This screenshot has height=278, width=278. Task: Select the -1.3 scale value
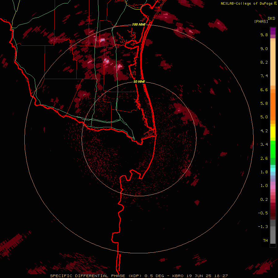tap(263, 227)
